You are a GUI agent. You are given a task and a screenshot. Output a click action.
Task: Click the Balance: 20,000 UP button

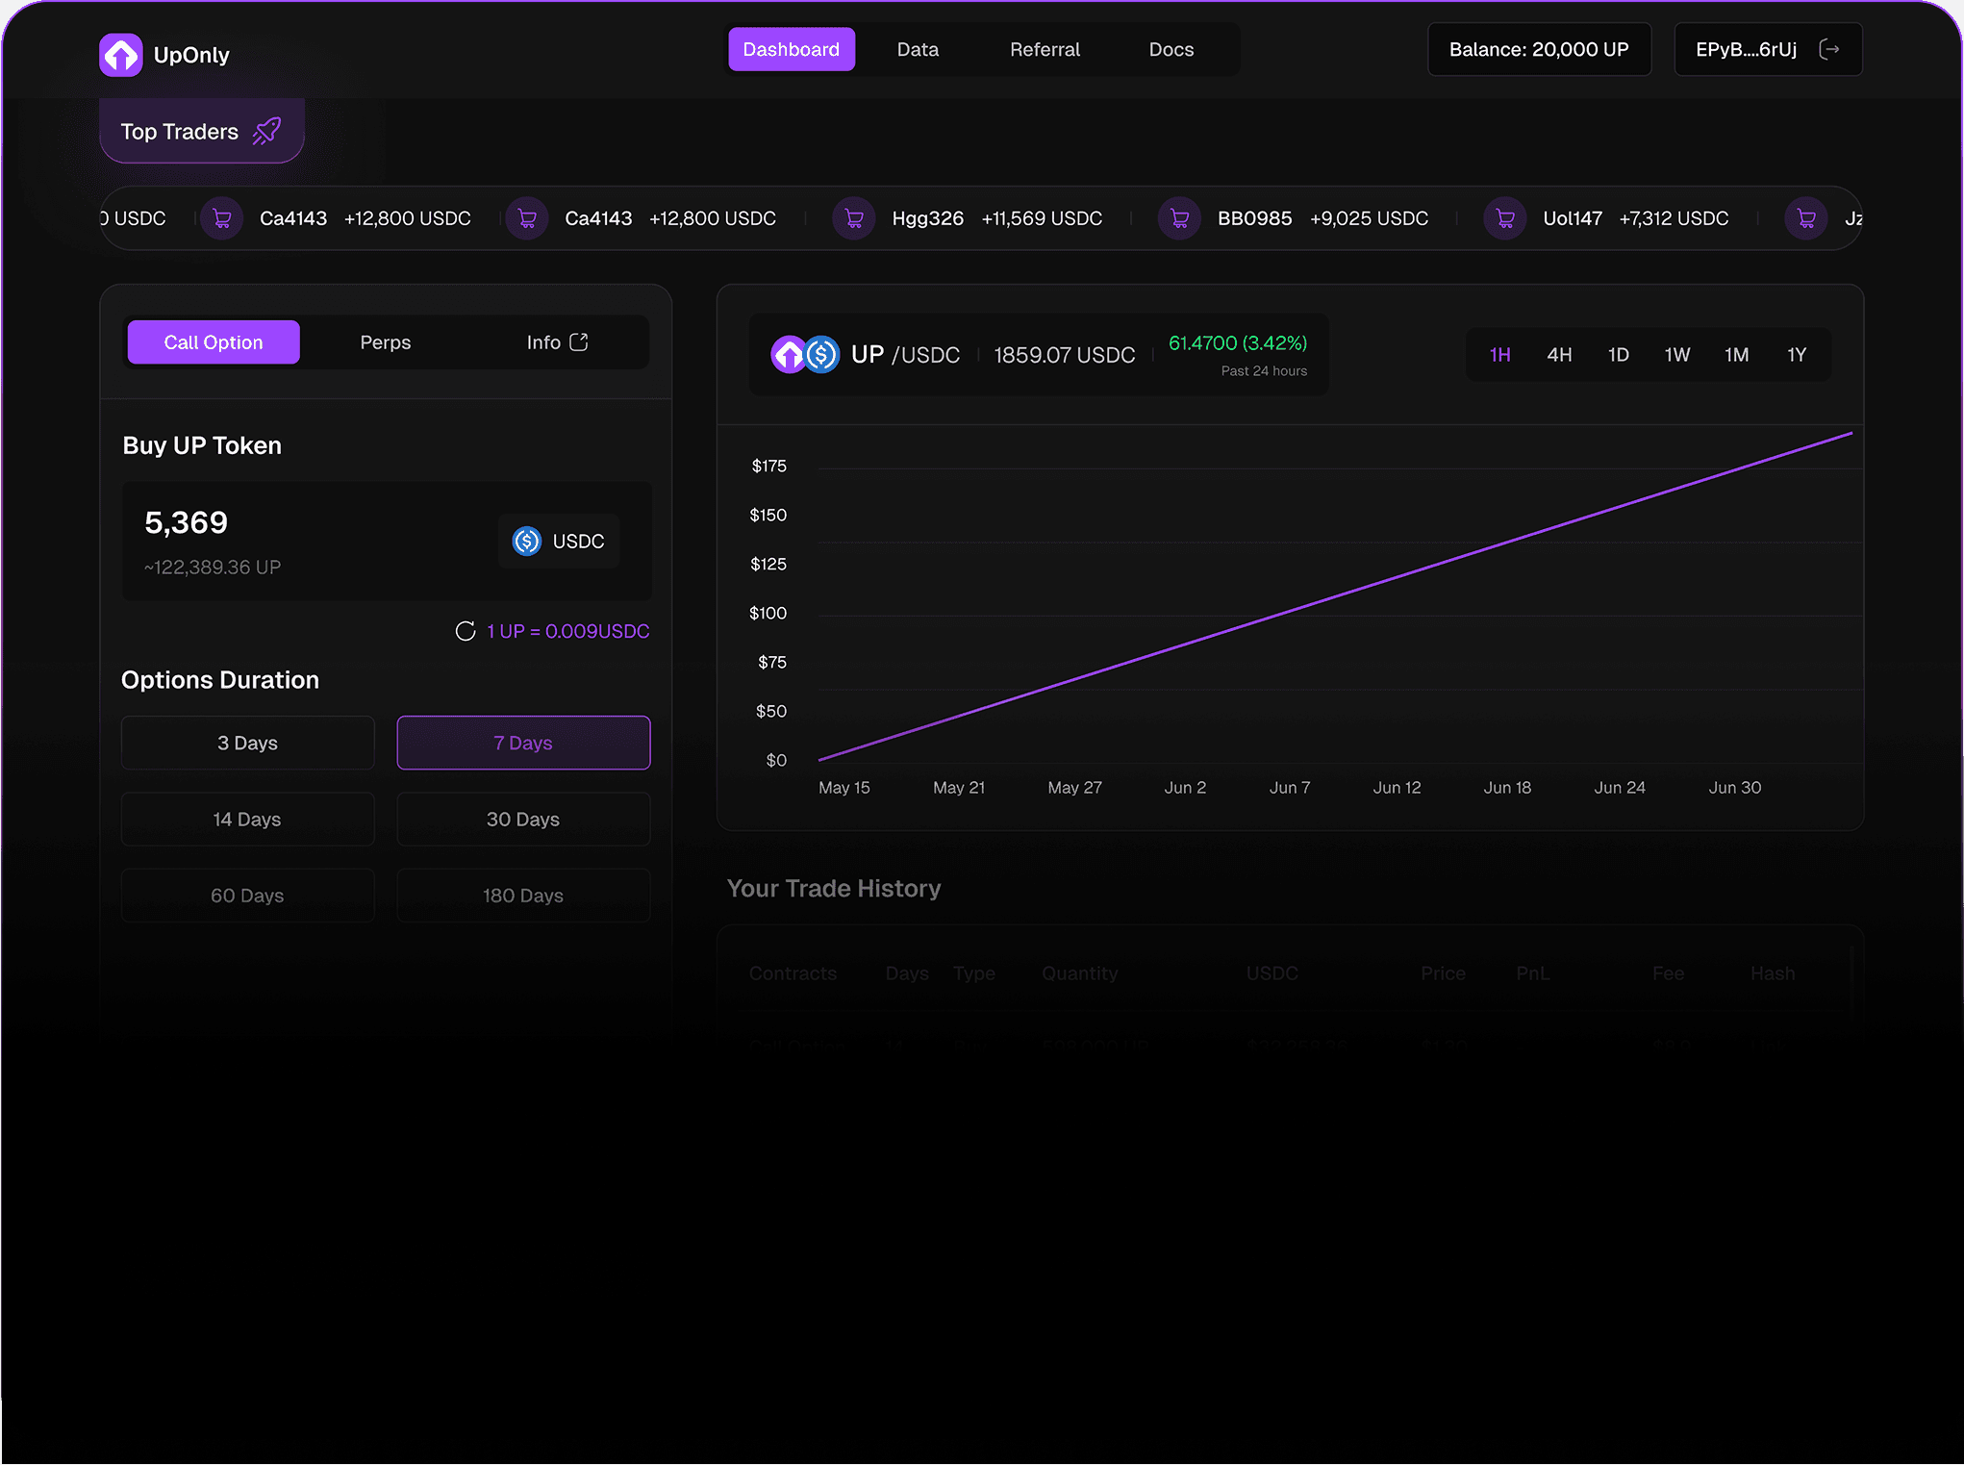(1539, 50)
